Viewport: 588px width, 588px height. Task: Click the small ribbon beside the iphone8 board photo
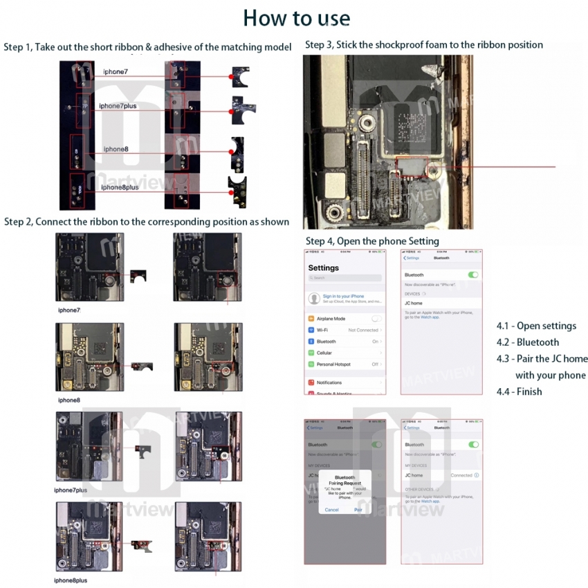pos(142,367)
